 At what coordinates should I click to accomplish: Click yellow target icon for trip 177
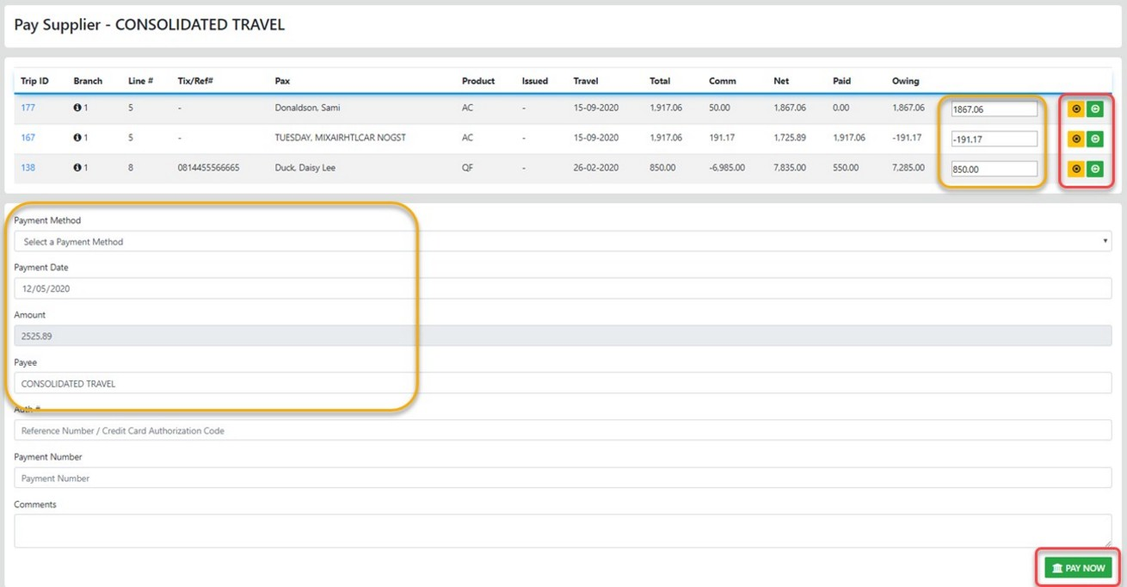[1075, 109]
